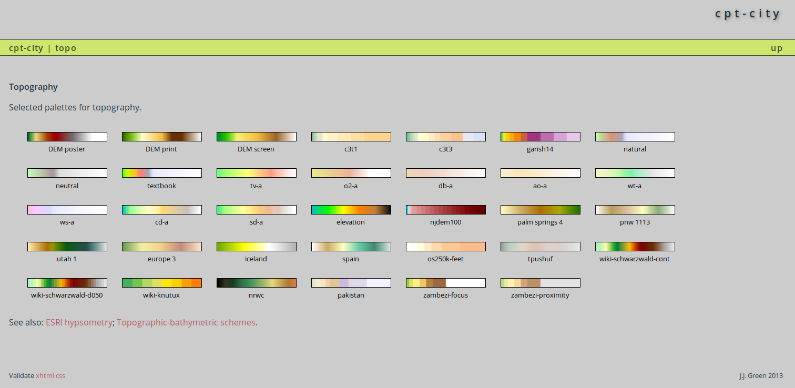The height and width of the screenshot is (388, 795).
Task: Click the neutral palette gradient
Action: click(x=67, y=173)
